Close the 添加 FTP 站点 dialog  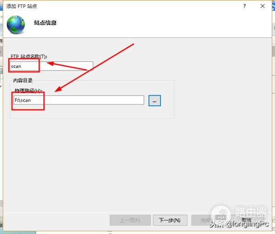pos(262,6)
